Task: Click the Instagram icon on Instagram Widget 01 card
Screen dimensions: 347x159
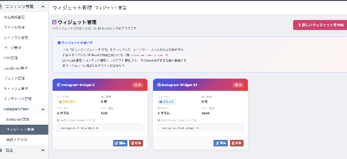Action: (159, 85)
